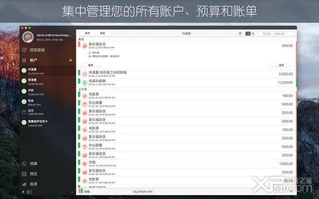Click the 本月 section header

[81, 39]
